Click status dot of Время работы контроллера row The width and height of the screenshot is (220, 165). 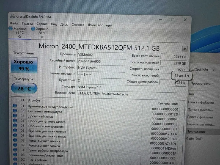click(15, 150)
